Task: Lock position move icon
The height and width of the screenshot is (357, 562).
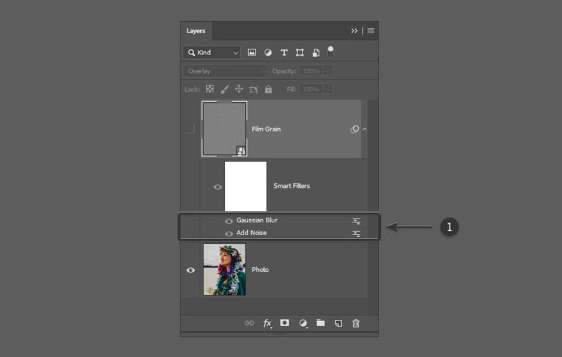Action: point(239,89)
